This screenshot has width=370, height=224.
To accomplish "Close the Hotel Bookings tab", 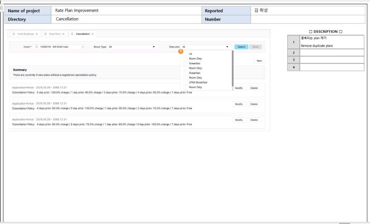I will 37,34.
